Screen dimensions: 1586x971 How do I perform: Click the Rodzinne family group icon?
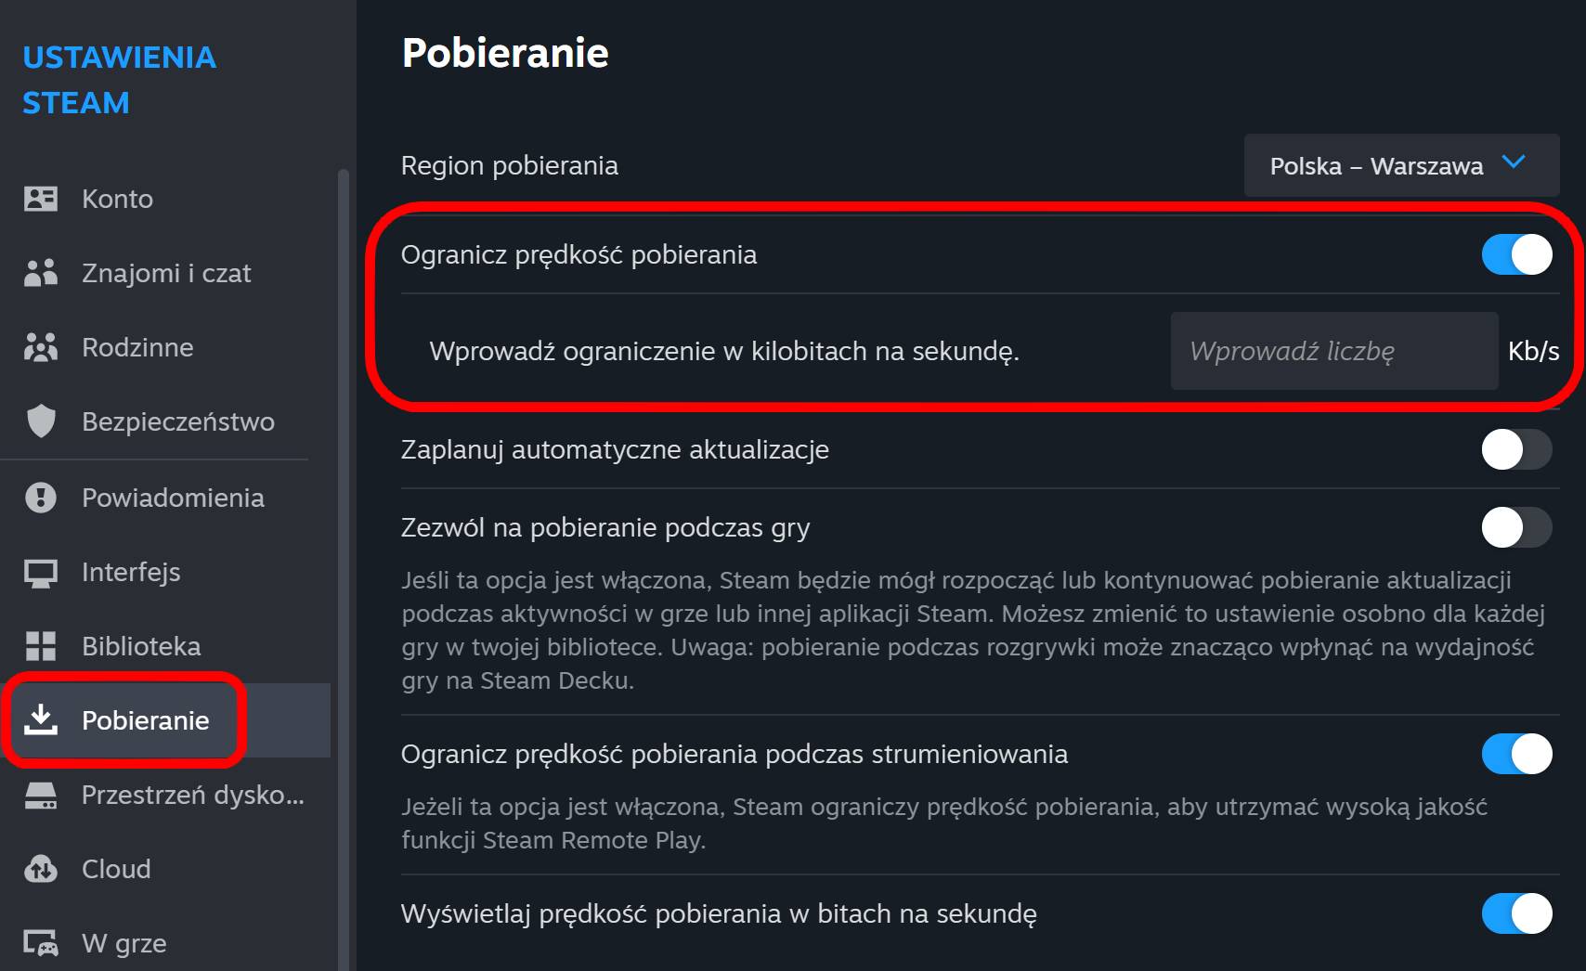[x=41, y=347]
